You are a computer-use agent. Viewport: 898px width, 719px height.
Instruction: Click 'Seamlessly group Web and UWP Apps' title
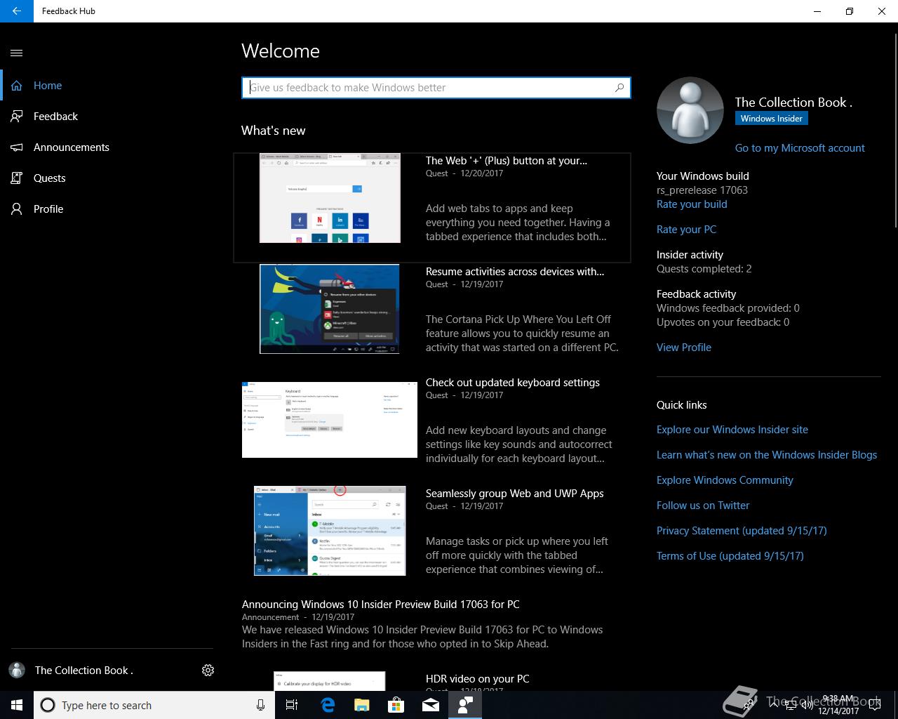(515, 494)
